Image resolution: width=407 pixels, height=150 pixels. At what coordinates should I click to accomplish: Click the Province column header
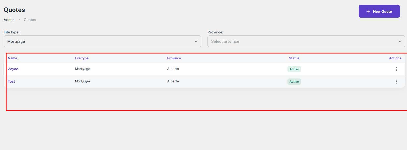pos(174,58)
